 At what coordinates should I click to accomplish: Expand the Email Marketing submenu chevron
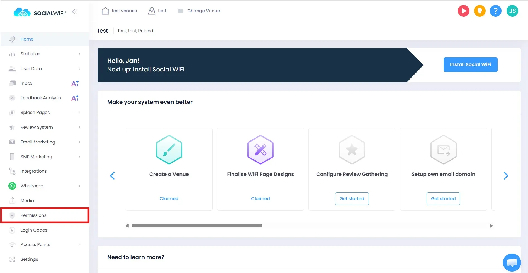pyautogui.click(x=79, y=142)
